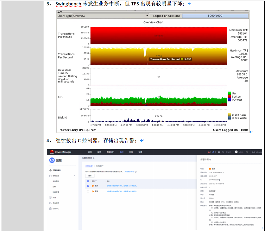Viewport: 265px width, 231px height.
Task: Click the question icon after 发送模拟告警 link
Action: [136, 172]
